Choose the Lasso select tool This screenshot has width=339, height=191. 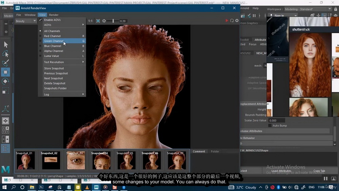(x=6, y=54)
